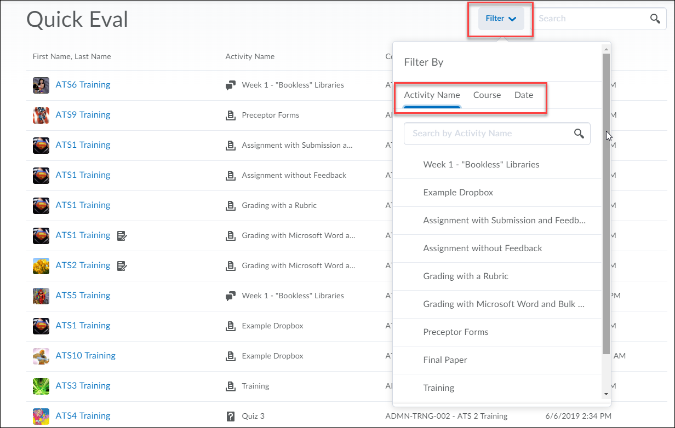Image resolution: width=675 pixels, height=428 pixels.
Task: Click the magnifier in Search by Activity Name field
Action: (579, 133)
